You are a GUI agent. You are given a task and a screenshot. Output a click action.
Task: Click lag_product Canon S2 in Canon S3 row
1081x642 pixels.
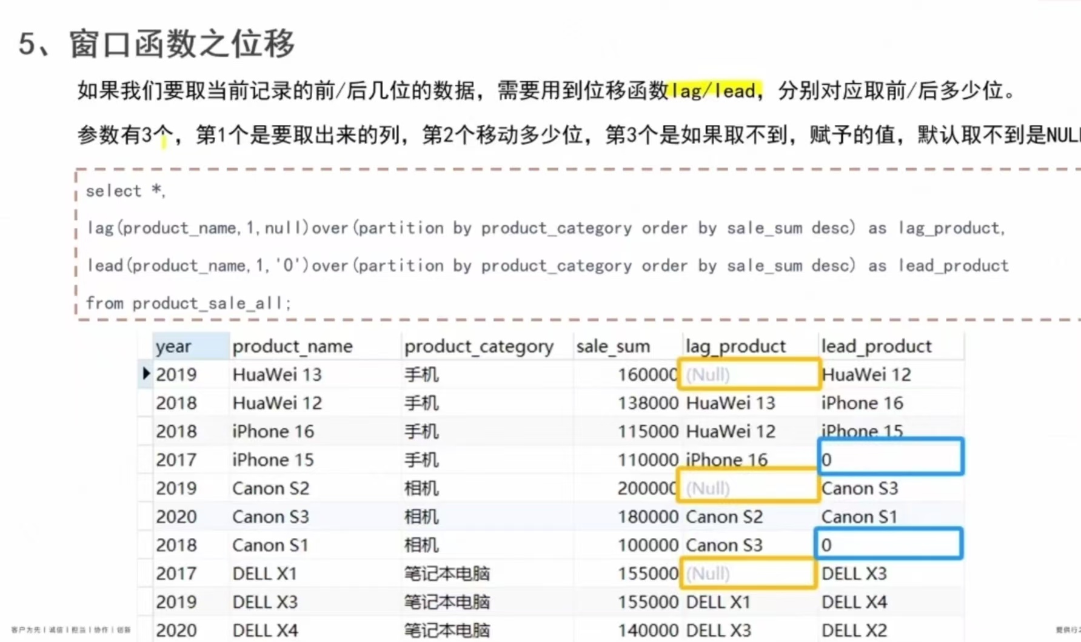[724, 517]
